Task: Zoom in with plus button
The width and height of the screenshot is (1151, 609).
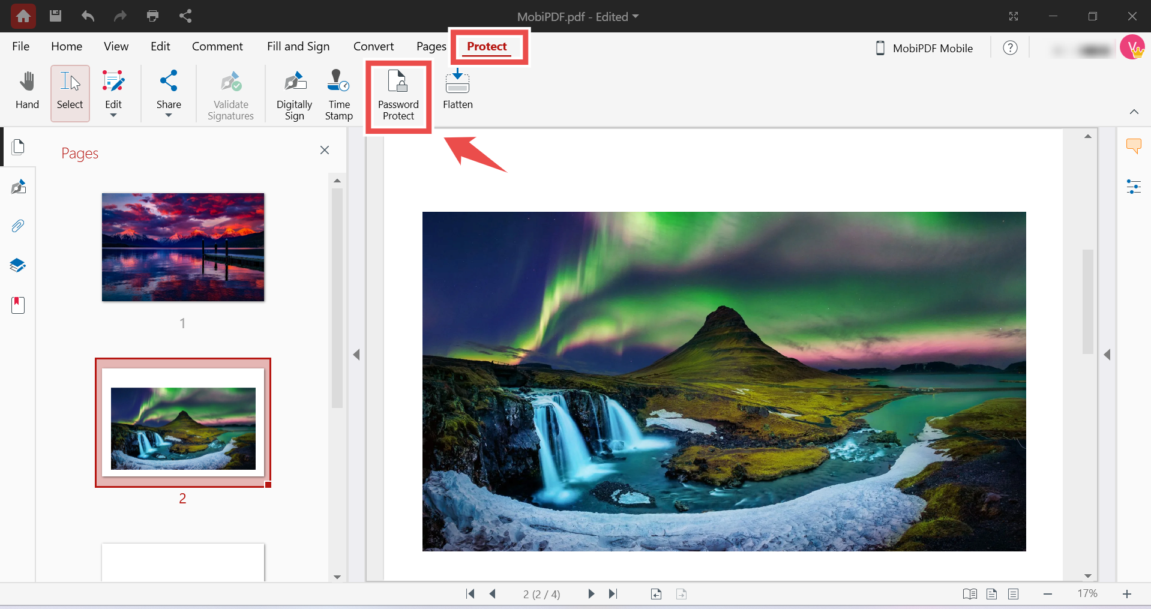Action: 1127,594
